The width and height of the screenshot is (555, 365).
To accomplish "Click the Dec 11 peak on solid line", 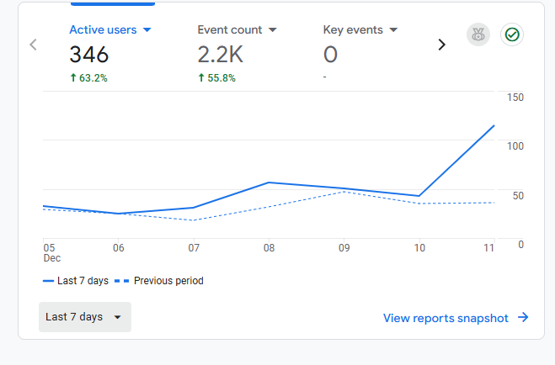I will 494,126.
